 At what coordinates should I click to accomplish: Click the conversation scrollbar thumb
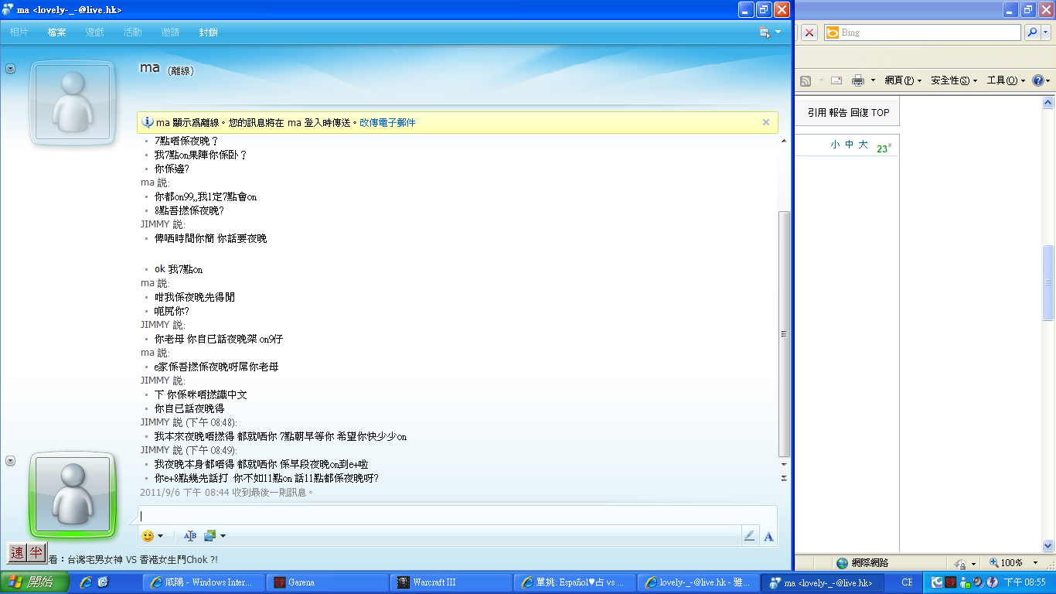click(x=784, y=333)
